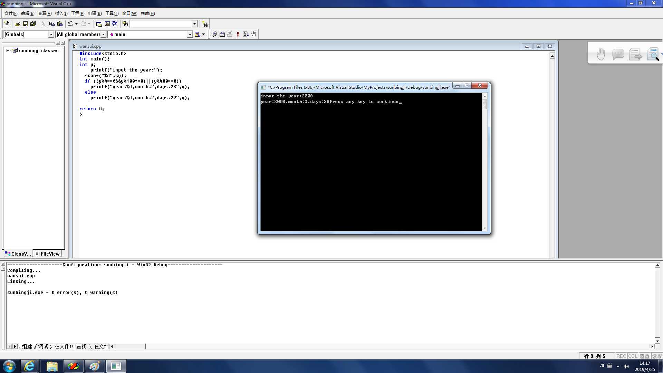Viewport: 663px width, 373px height.
Task: Open the WizardBar actions dropdown arrow
Action: point(203,34)
